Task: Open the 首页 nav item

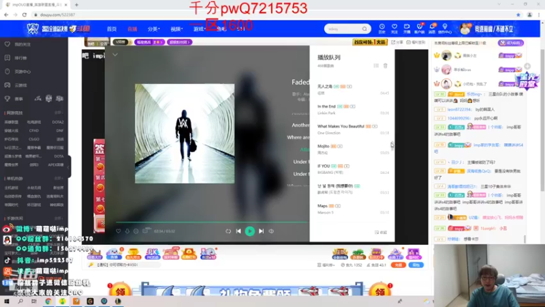Action: click(112, 29)
